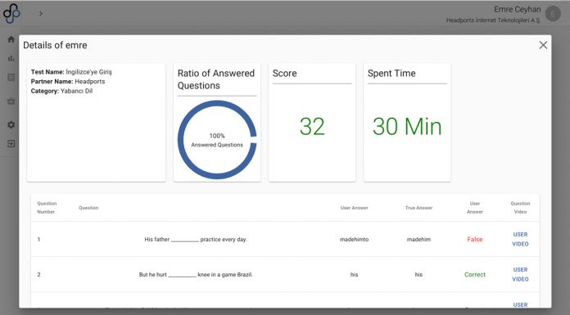Open the user avatar in the top right
The height and width of the screenshot is (315, 570).
553,14
